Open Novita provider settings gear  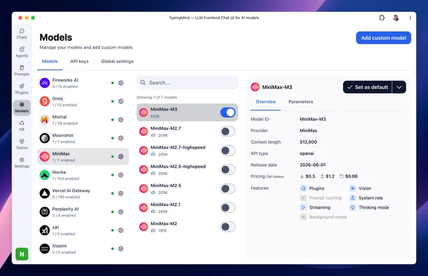click(x=121, y=175)
